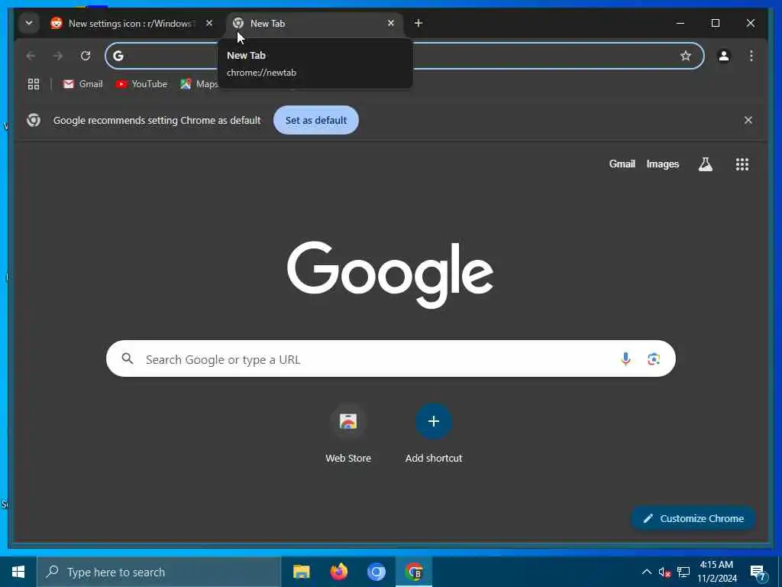The height and width of the screenshot is (587, 782).
Task: Click the Set as default button
Action: (x=315, y=120)
